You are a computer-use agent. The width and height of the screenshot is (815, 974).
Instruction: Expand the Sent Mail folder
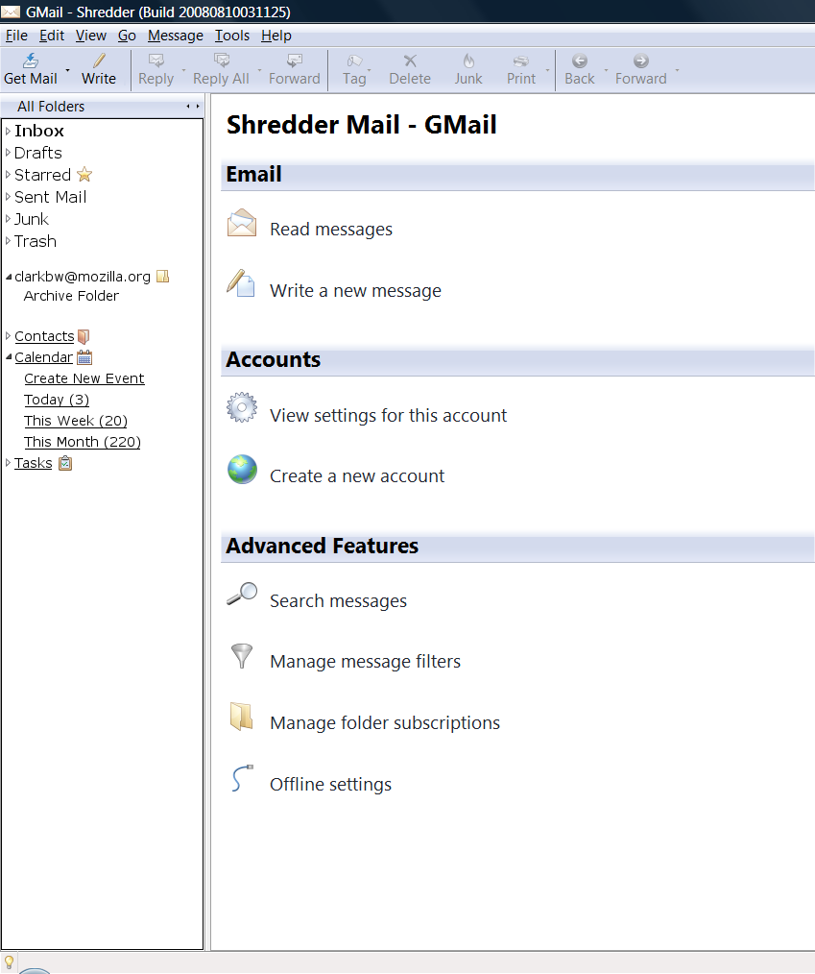[8, 197]
